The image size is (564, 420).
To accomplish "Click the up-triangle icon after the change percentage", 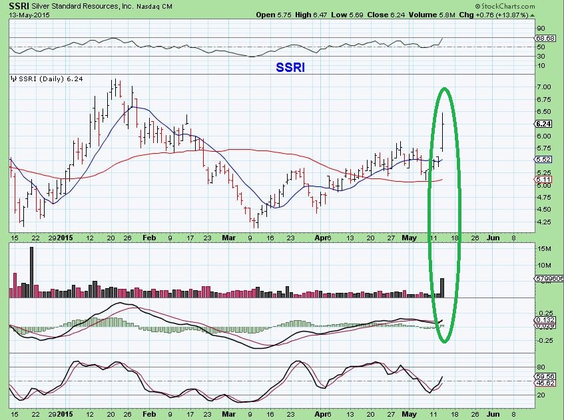I will pos(532,15).
